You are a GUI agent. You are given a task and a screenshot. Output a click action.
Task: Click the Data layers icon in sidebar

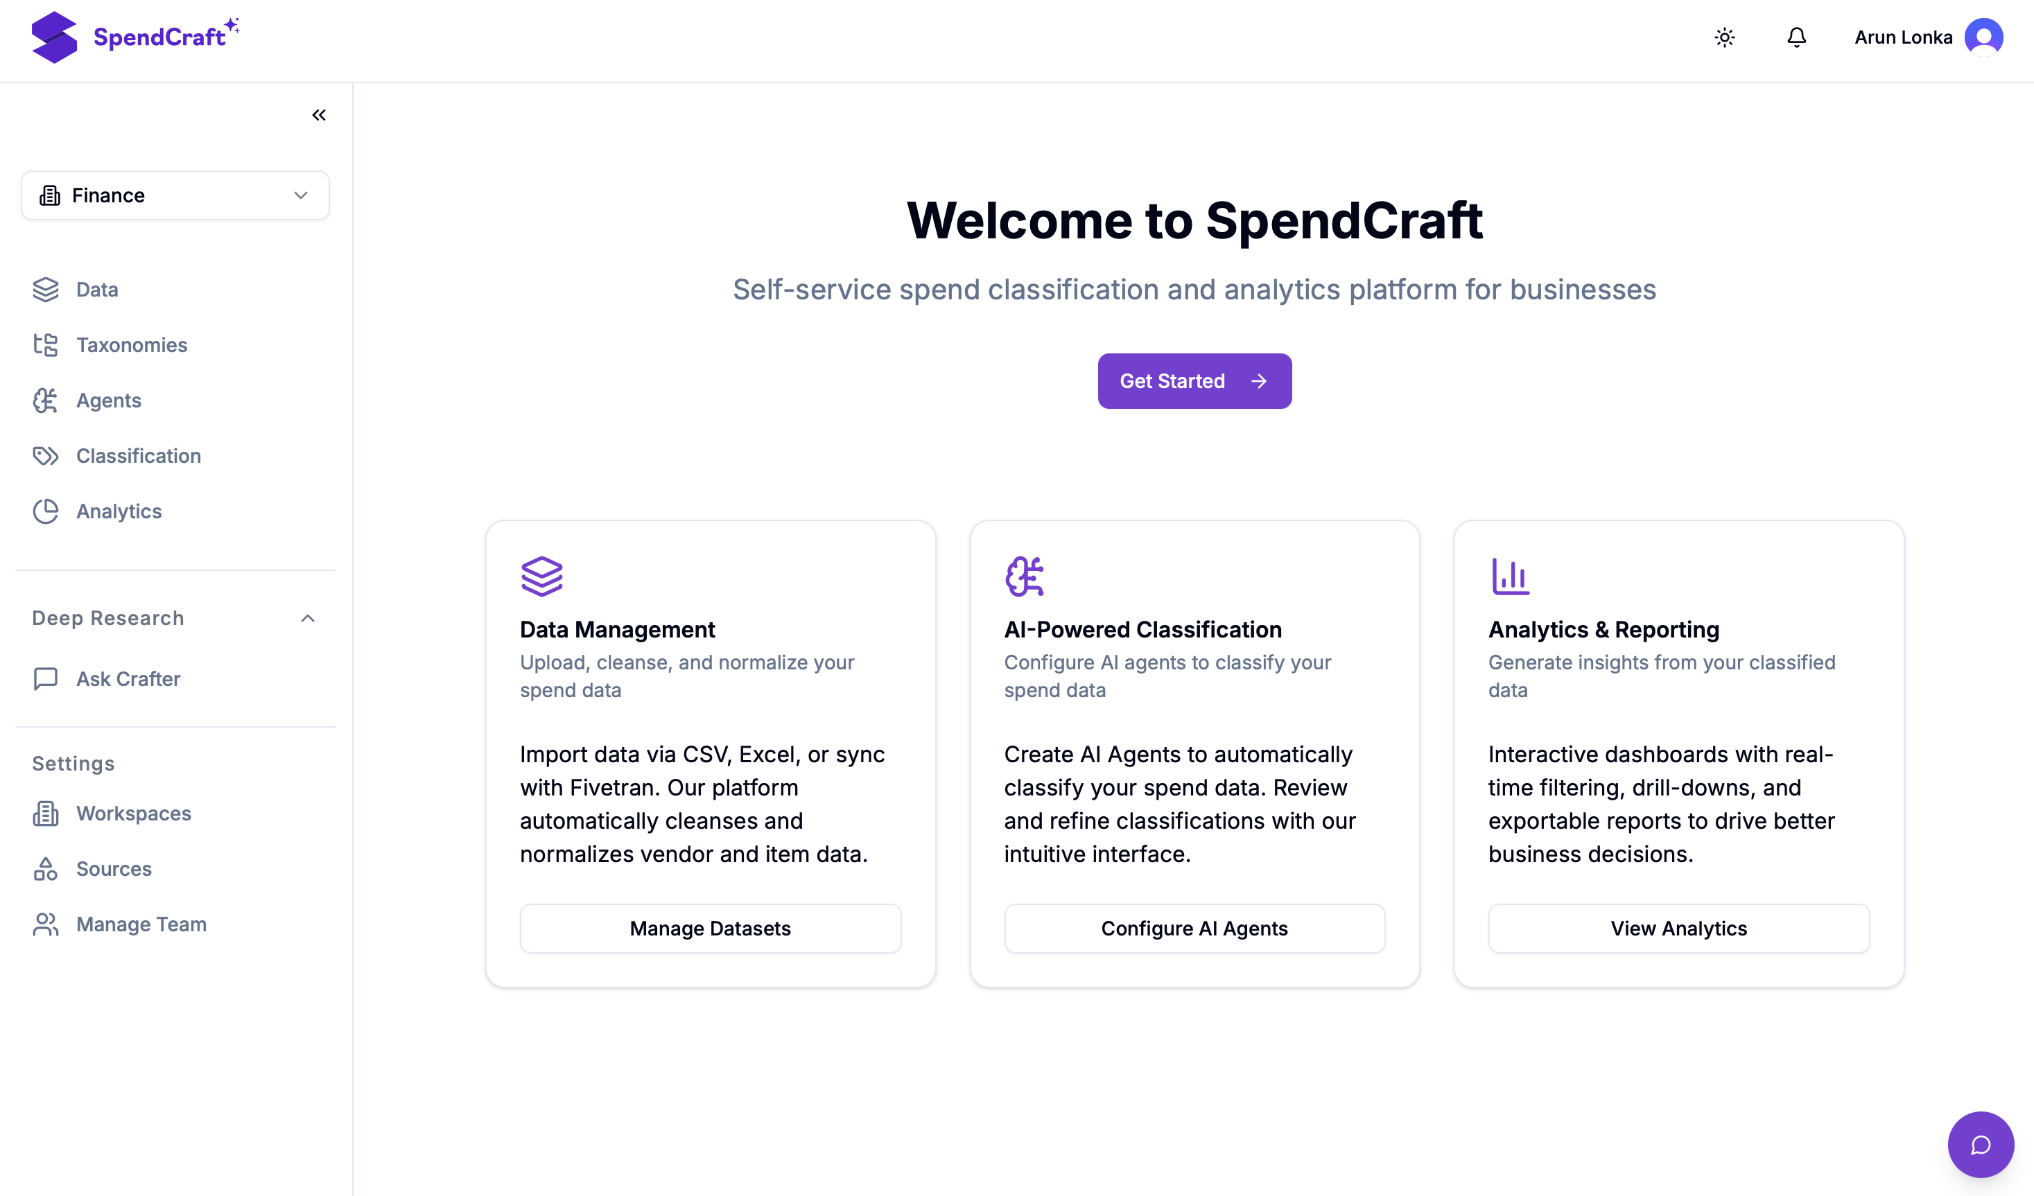coord(46,290)
